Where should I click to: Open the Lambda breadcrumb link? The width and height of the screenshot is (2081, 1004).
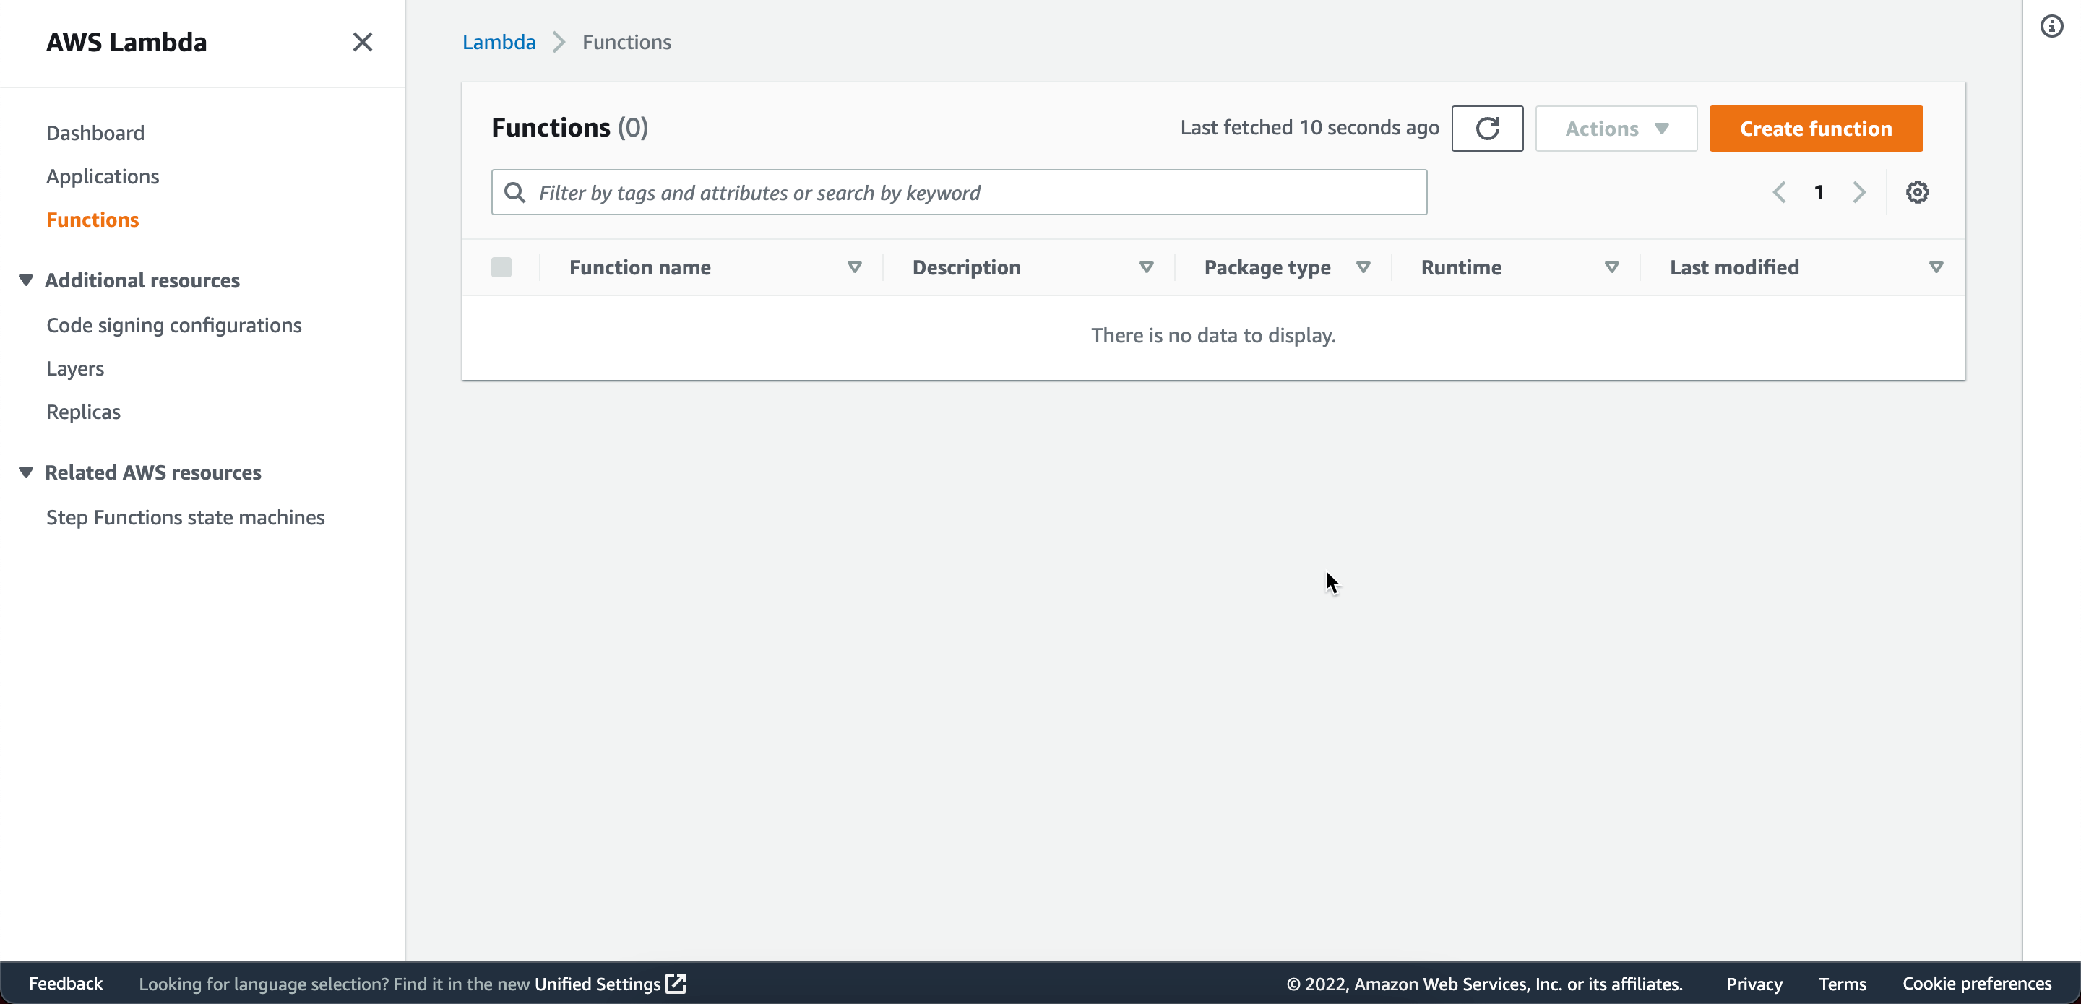(x=498, y=41)
